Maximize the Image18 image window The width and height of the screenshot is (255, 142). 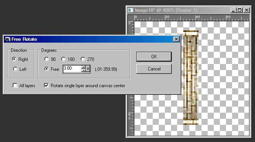[240, 10]
